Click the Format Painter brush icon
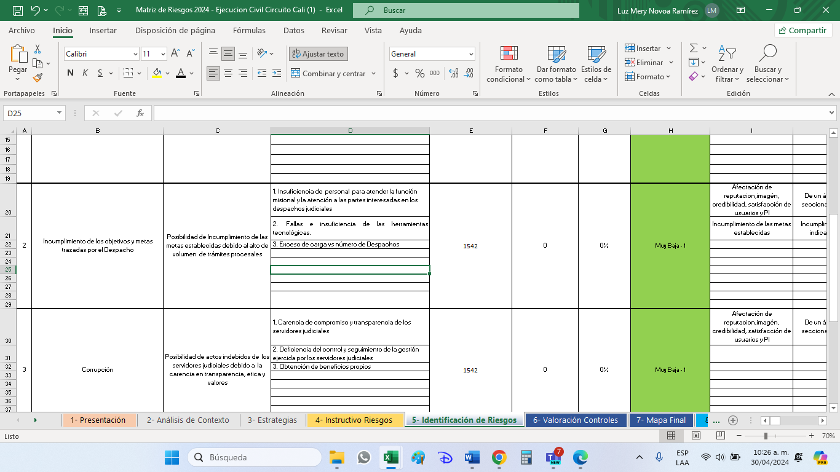 coord(38,78)
